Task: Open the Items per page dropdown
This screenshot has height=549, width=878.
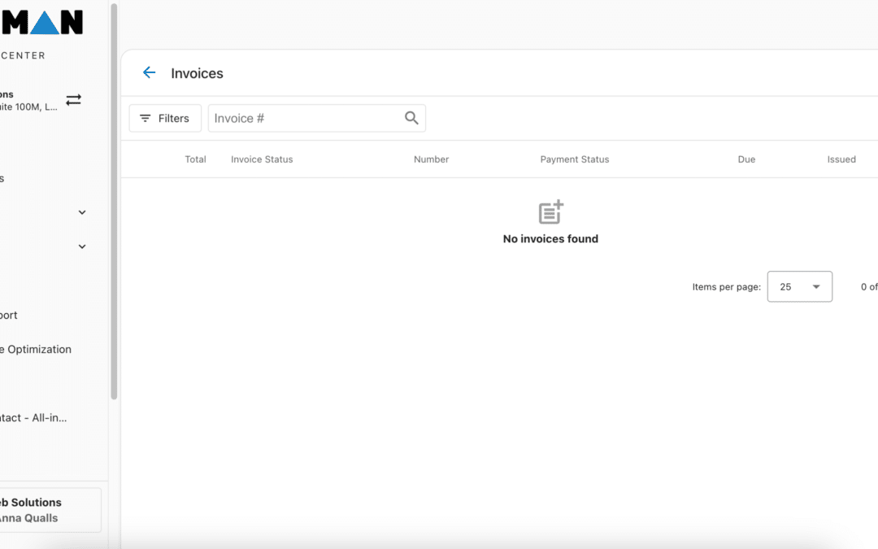Action: pyautogui.click(x=799, y=286)
